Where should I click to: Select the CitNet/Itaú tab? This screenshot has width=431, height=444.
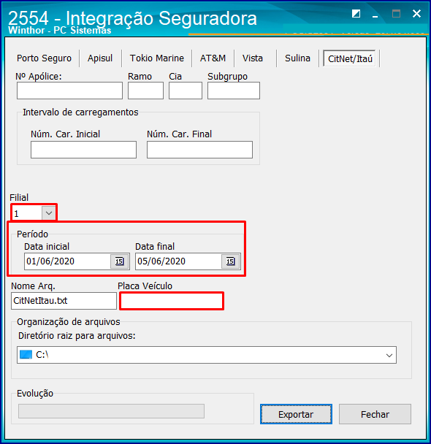[350, 58]
